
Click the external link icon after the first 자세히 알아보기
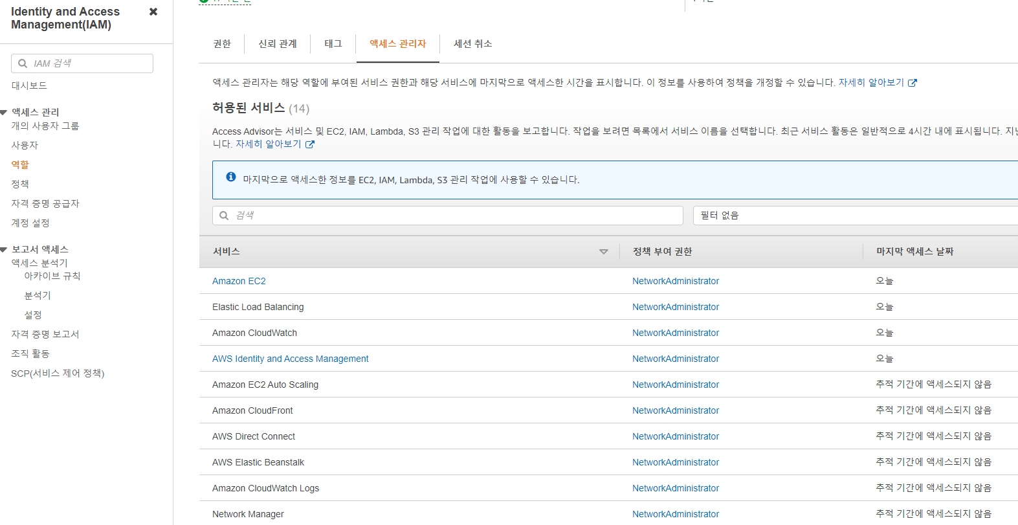(x=913, y=83)
